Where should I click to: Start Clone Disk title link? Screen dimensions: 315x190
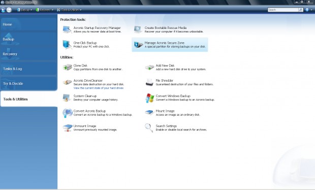[x=80, y=66]
